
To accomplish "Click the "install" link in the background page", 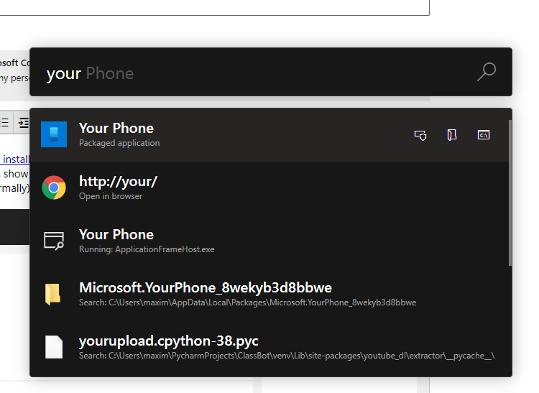I will 16,159.
